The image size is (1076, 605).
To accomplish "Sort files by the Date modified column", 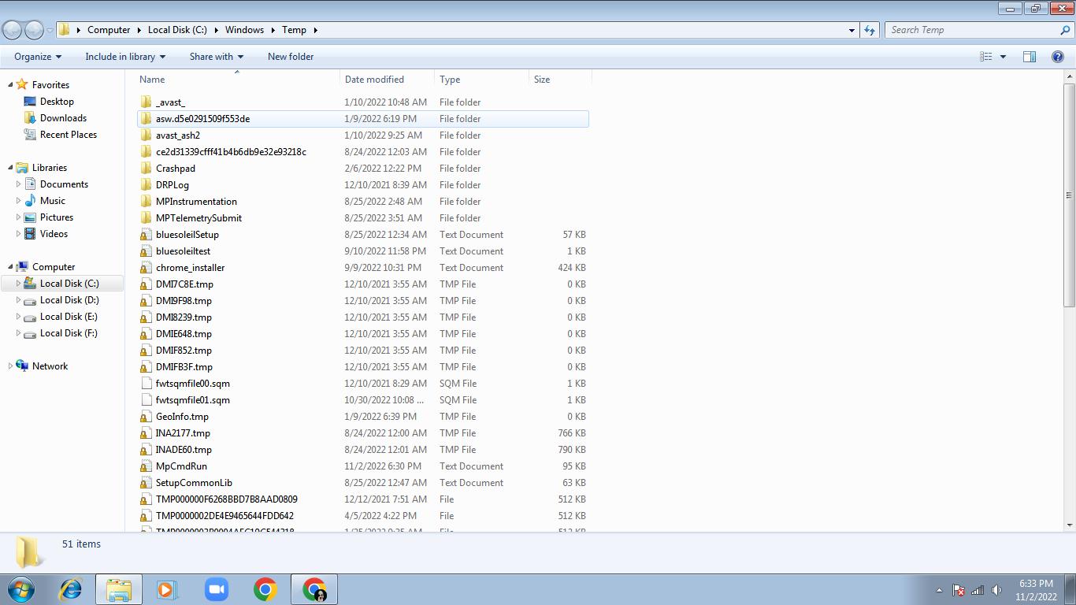I will click(374, 80).
